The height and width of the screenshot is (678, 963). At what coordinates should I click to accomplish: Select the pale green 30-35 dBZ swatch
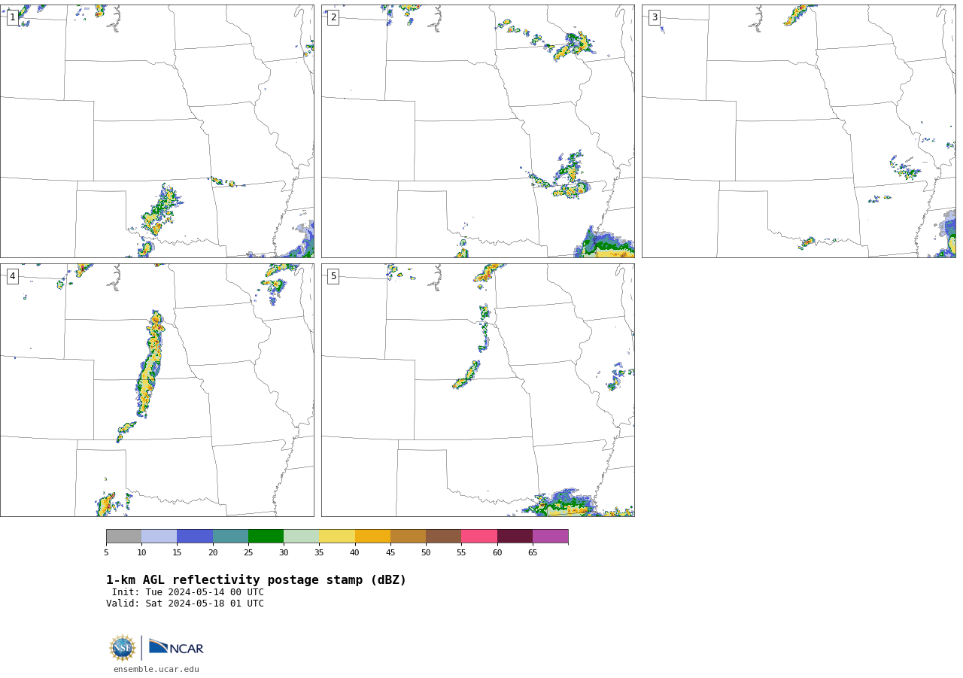[301, 537]
